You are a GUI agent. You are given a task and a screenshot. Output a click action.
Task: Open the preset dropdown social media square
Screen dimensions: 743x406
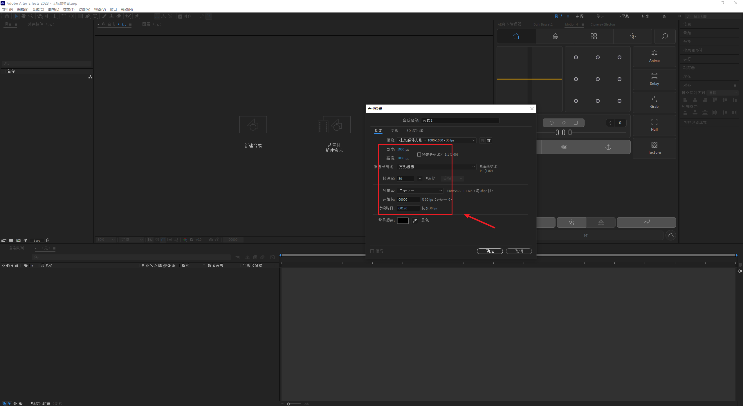tap(437, 140)
